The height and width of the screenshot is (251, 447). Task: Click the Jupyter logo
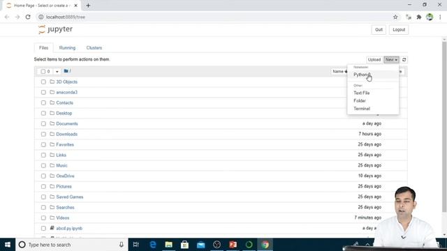click(56, 29)
